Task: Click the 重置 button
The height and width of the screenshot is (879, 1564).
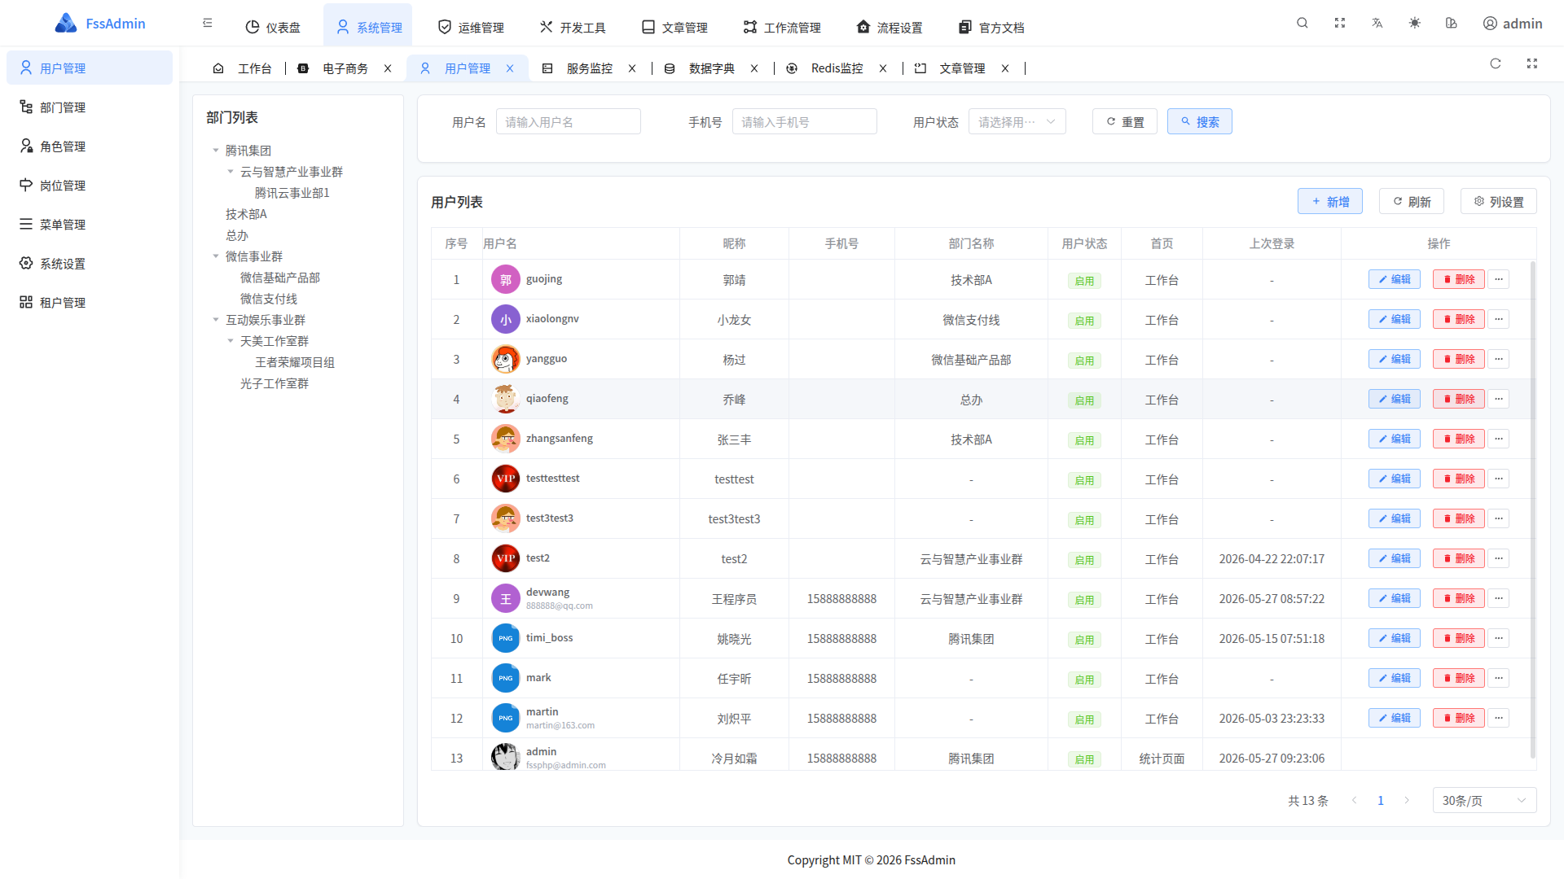Action: 1124,121
